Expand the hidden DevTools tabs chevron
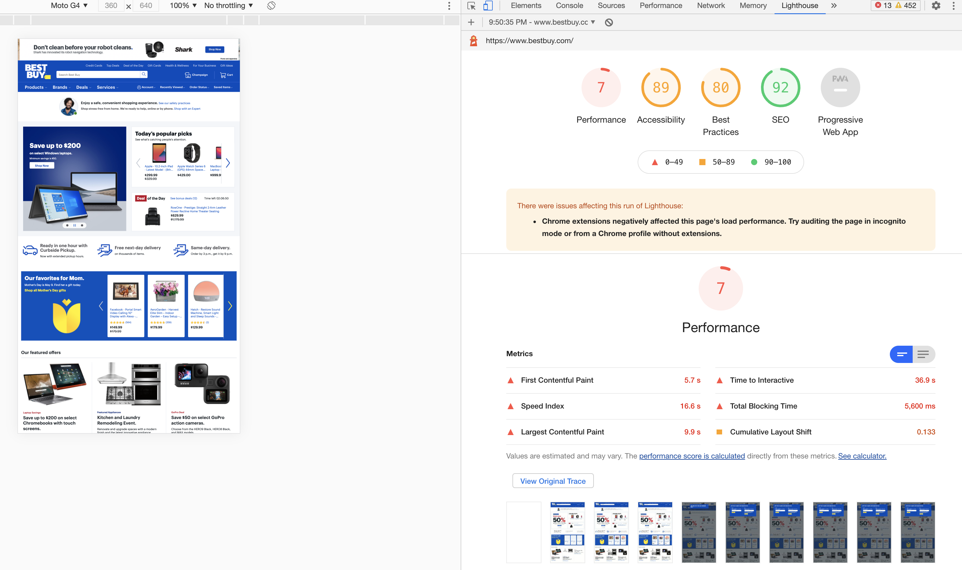Image resolution: width=962 pixels, height=570 pixels. [834, 6]
